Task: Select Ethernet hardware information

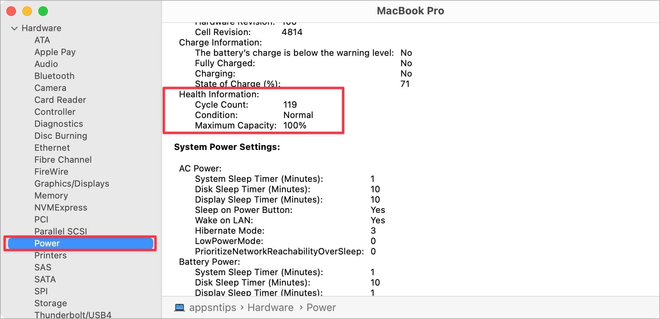Action: (52, 148)
